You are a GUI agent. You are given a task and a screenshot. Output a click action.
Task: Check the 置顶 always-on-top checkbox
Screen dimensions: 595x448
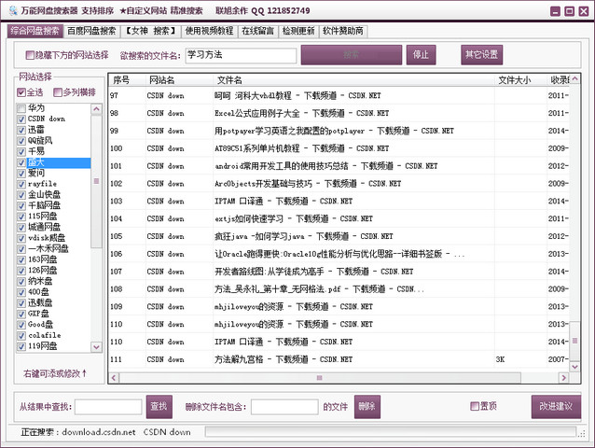tap(475, 406)
